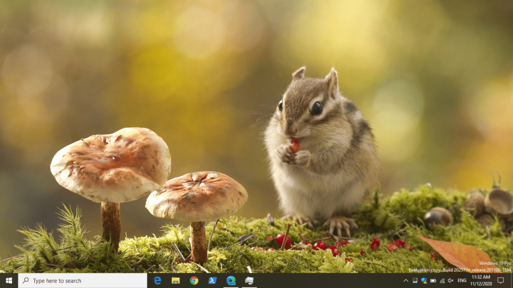
Task: Open the ENG input language switcher
Action: (x=462, y=280)
